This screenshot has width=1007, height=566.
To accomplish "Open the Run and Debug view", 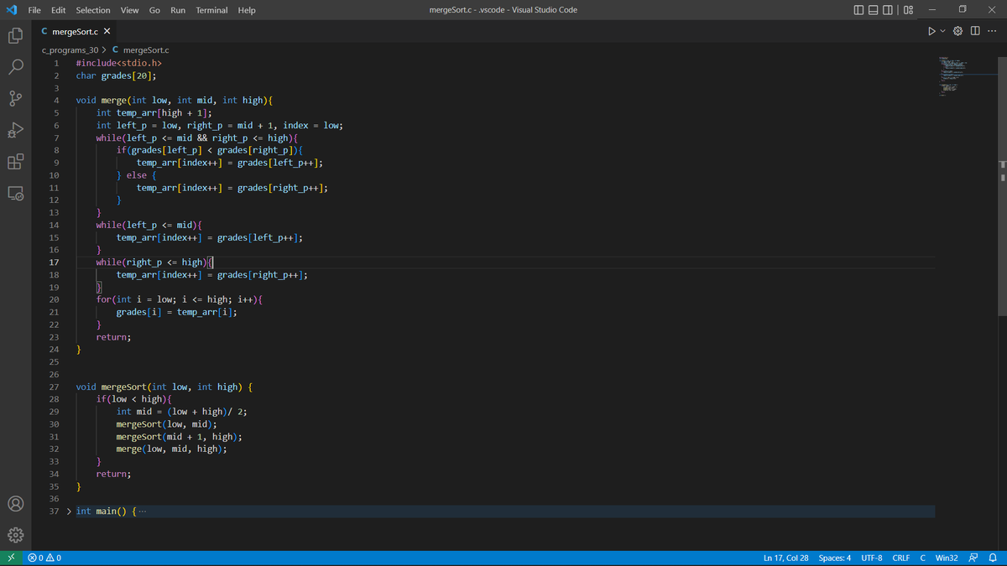I will pos(15,131).
